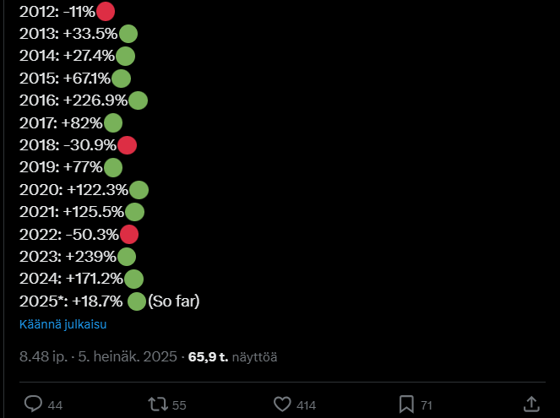Click the 2020: +122.3% text line
The image size is (560, 418).
73,189
